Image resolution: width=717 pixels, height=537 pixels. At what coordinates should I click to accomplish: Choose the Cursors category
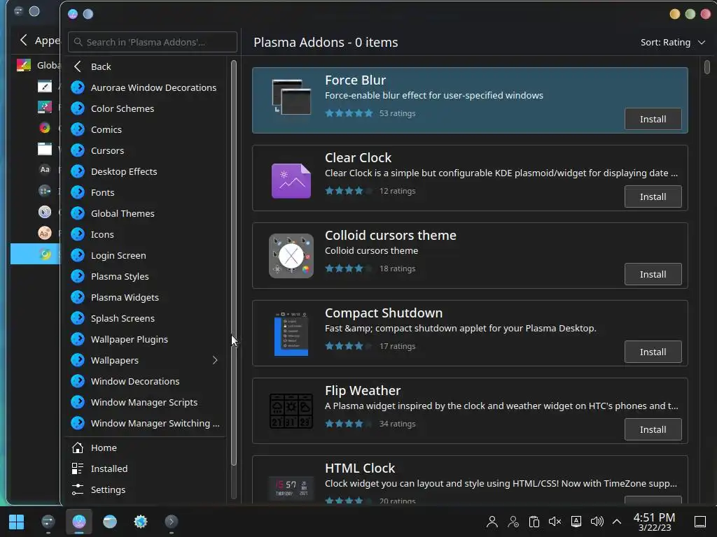(x=146, y=151)
